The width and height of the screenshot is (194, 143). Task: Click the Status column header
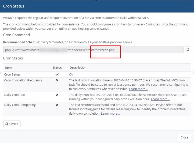coord(57,68)
